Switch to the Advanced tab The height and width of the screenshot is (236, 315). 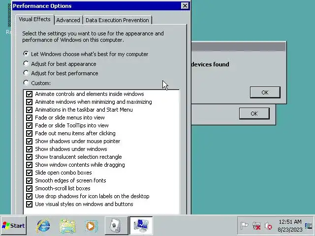point(68,20)
